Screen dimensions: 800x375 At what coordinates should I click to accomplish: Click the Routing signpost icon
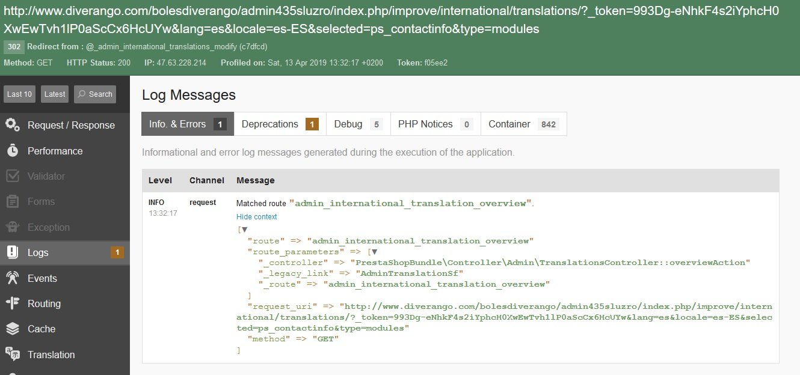pyautogui.click(x=13, y=303)
